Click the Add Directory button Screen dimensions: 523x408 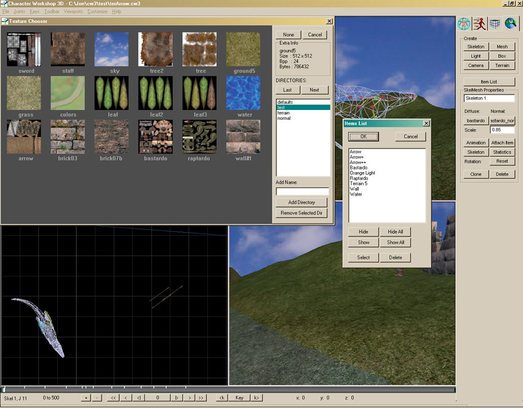(x=301, y=202)
